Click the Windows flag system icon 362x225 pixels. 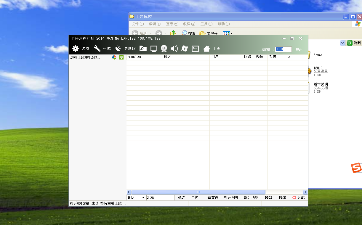[x=185, y=49]
